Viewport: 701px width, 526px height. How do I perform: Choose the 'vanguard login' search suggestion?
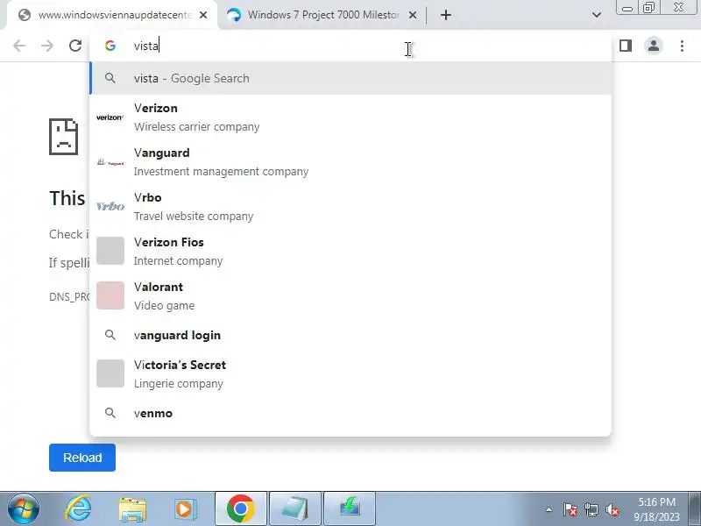click(350, 335)
